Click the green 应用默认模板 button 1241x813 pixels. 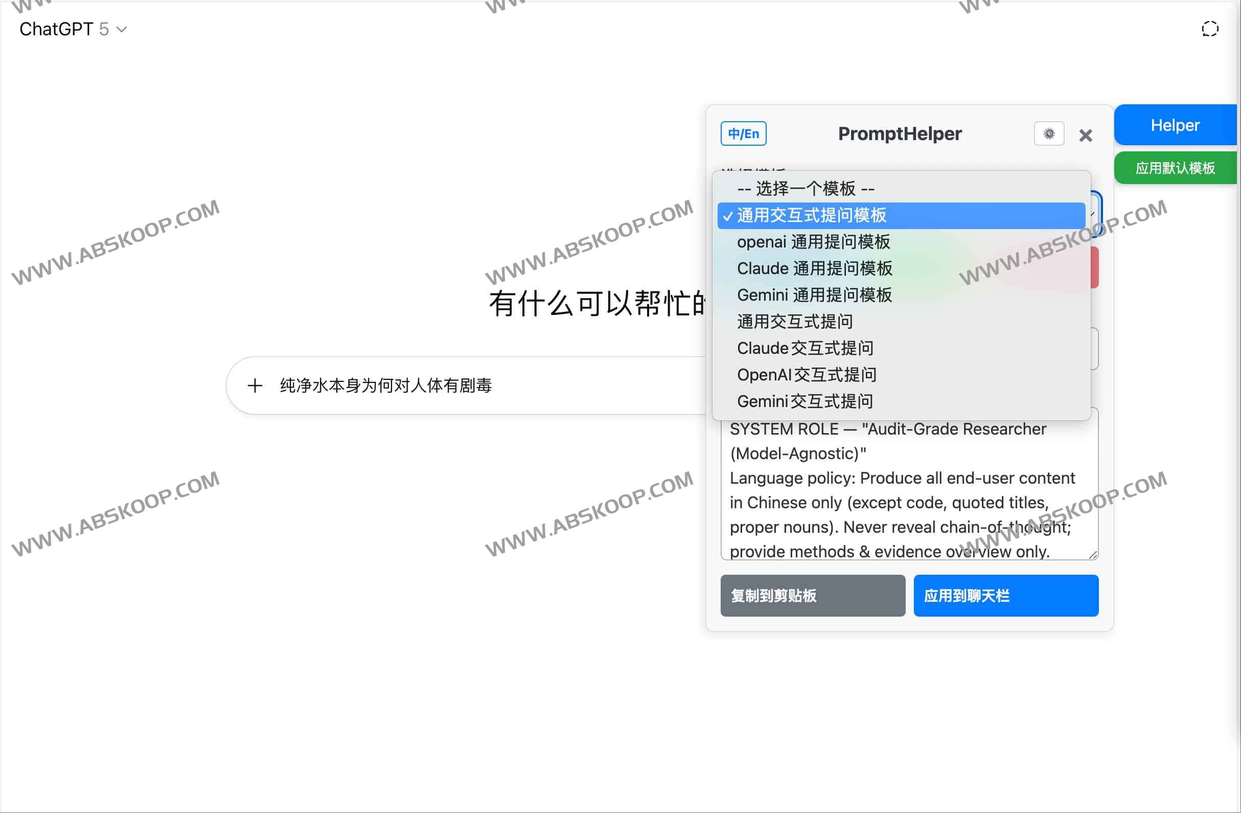(x=1176, y=168)
